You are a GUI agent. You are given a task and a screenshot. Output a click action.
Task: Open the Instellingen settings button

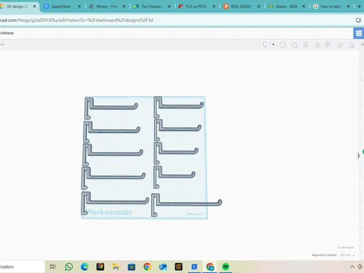point(346,247)
